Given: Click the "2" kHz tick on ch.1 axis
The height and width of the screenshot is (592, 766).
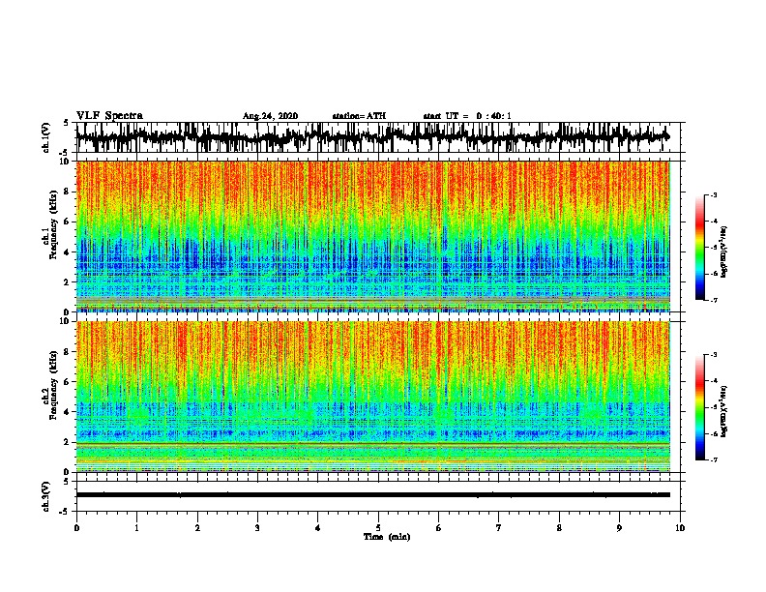Looking at the screenshot, I should tap(67, 281).
